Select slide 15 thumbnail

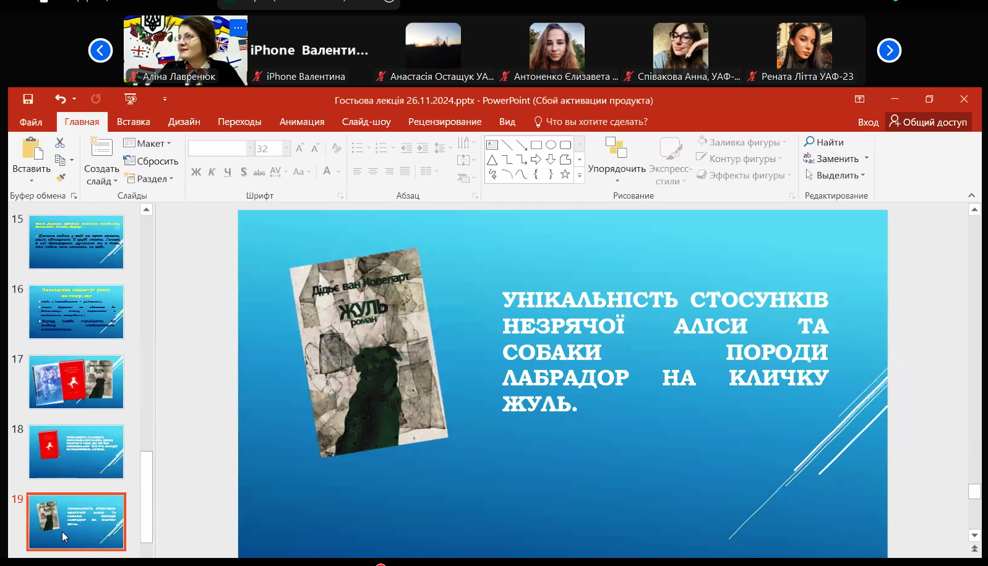[76, 242]
